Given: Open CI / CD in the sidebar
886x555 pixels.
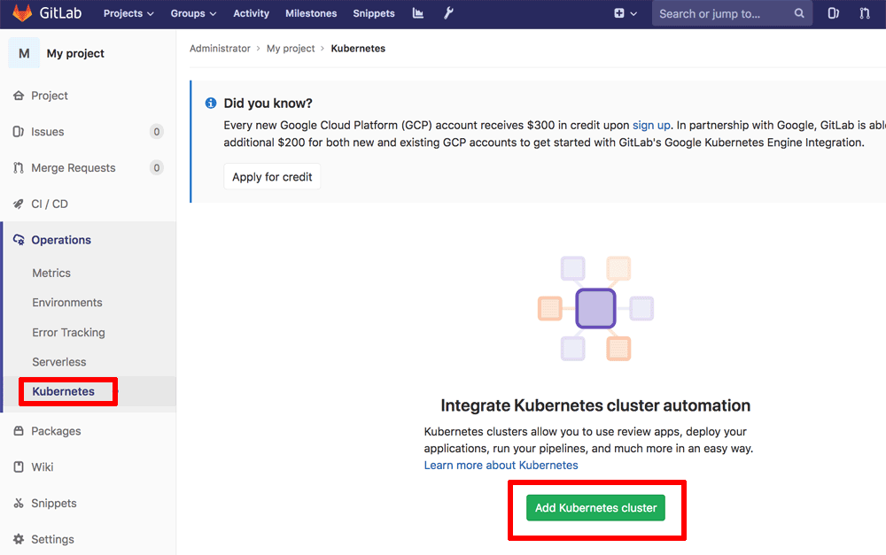Looking at the screenshot, I should click(50, 204).
